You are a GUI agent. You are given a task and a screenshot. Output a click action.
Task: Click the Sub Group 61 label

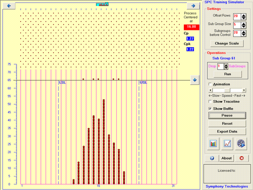pos(223,58)
